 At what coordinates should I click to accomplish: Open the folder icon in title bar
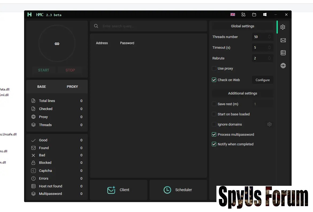point(254,15)
